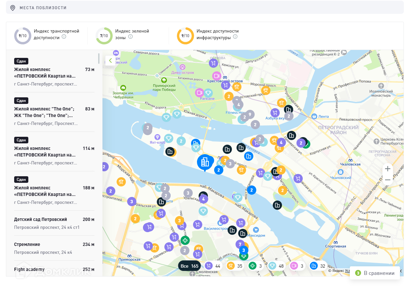Open ПЕТРОВСКИЙ Квартал 188 м entry
Viewport: 420px width, 290px height.
pyautogui.click(x=54, y=191)
